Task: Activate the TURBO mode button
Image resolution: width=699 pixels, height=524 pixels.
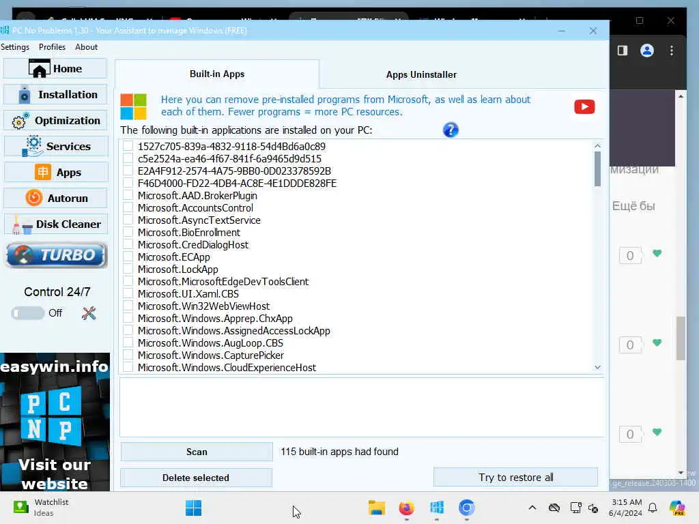Action: tap(56, 255)
